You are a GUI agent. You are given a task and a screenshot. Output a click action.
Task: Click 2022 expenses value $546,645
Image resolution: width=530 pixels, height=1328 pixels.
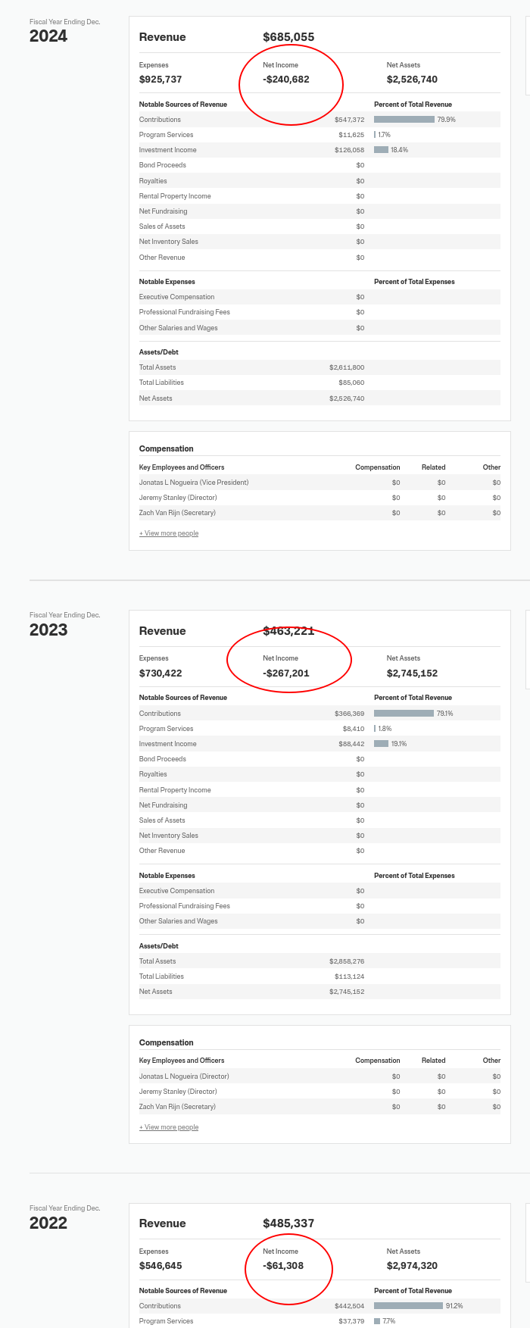[x=161, y=1266]
